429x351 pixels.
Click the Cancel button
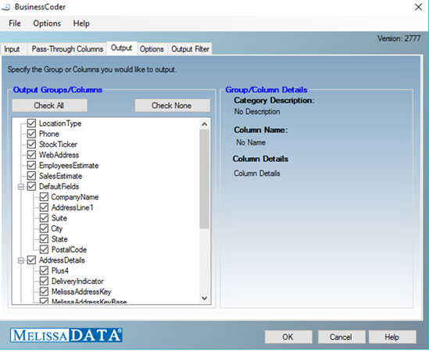coord(341,337)
